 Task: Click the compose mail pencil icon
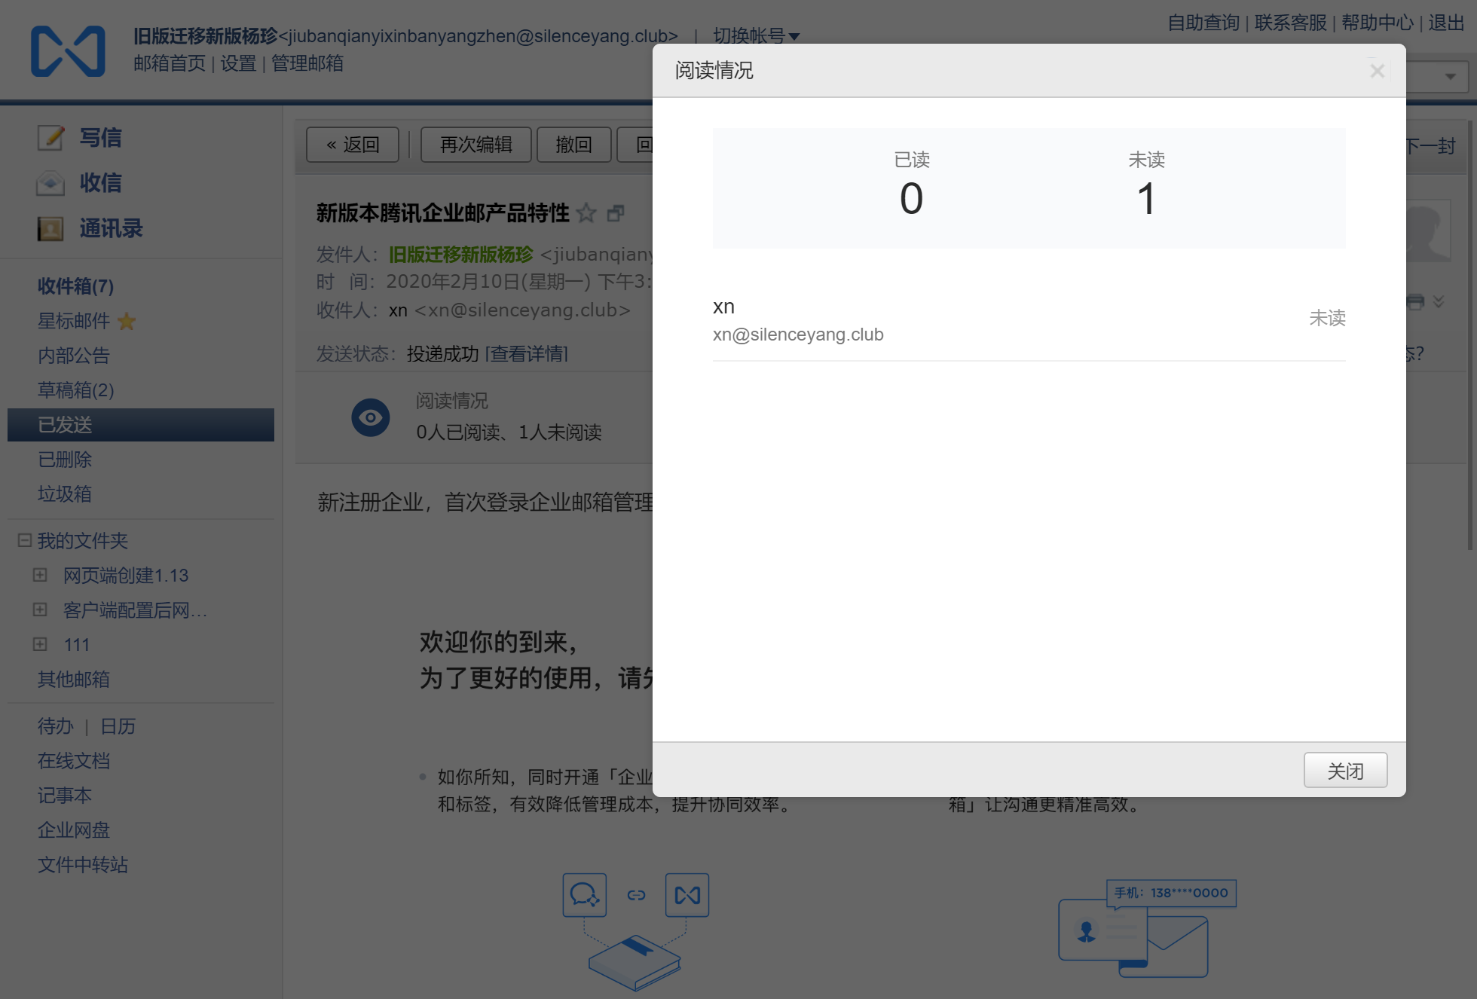pos(50,138)
